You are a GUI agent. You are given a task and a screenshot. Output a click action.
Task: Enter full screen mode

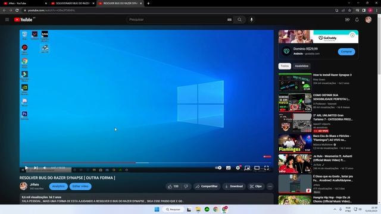point(267,168)
